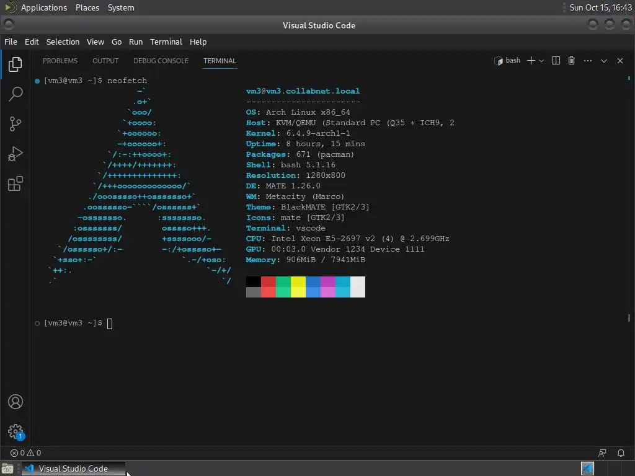Open the System menu in top panel

click(121, 7)
